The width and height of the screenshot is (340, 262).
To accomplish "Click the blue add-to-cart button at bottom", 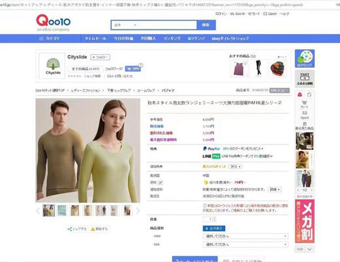I will coord(195,259).
